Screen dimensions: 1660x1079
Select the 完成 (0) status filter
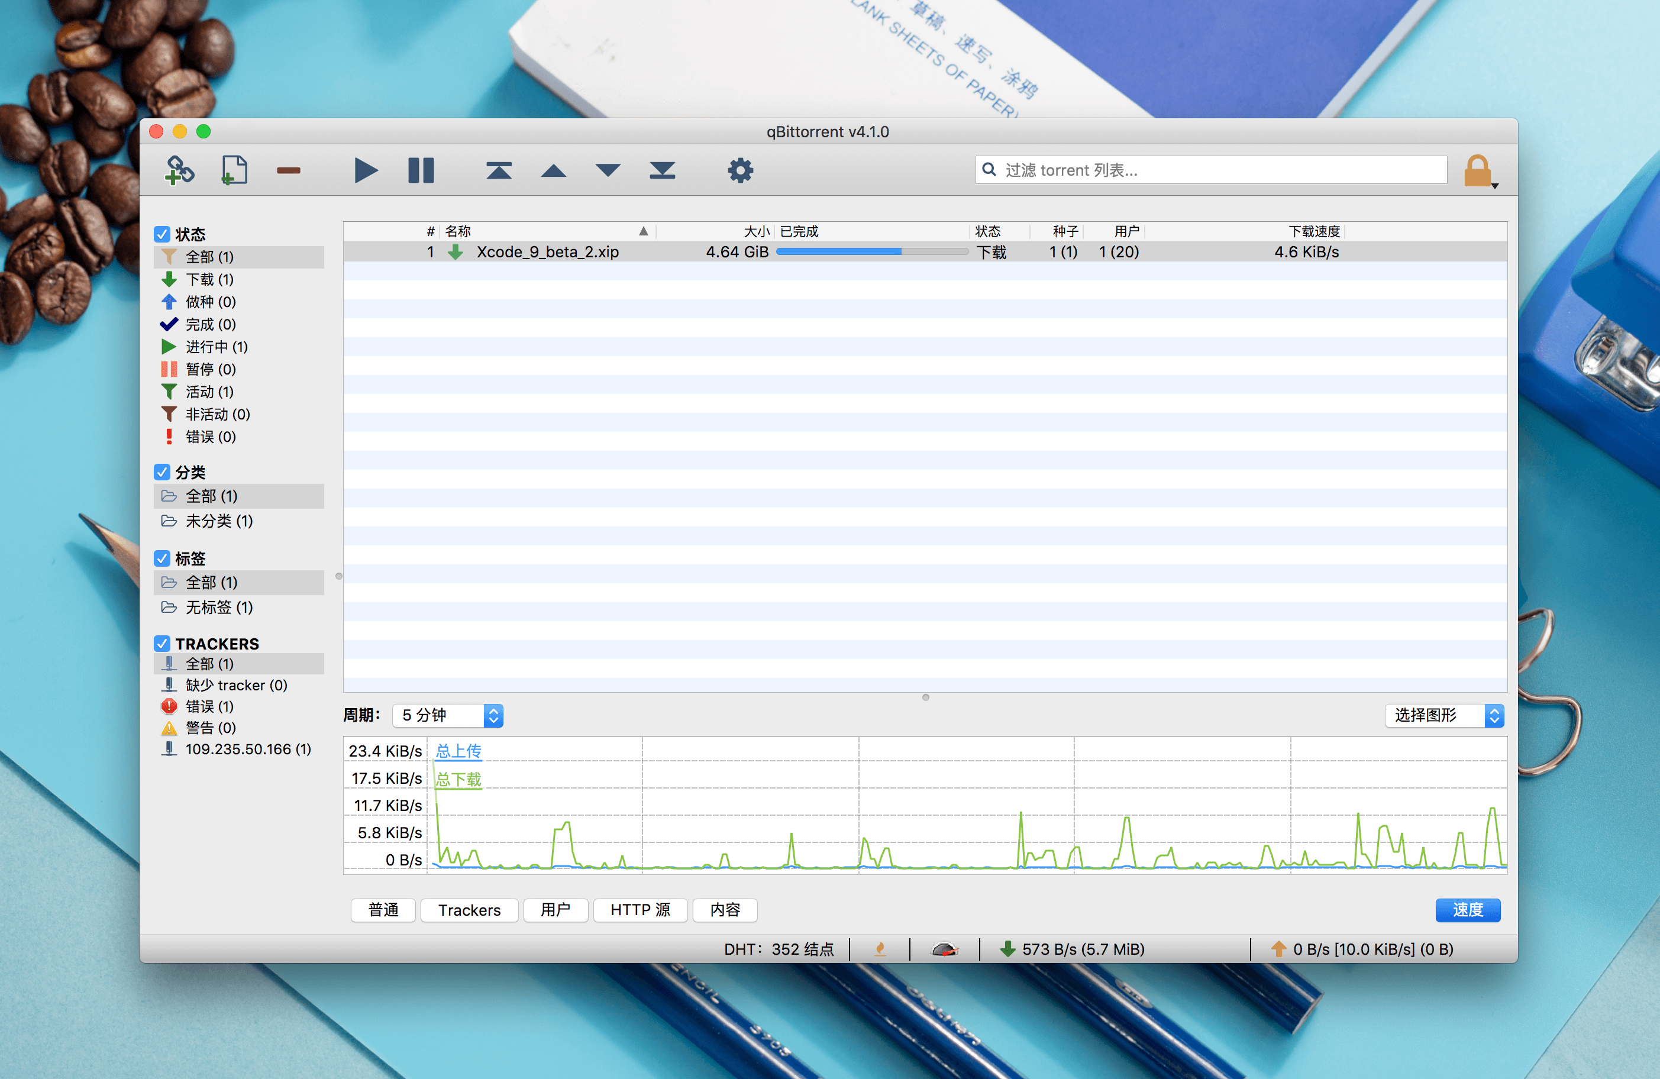coord(238,324)
